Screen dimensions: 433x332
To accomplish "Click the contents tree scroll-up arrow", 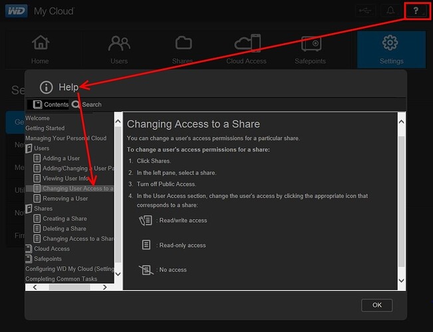I will pos(118,122).
